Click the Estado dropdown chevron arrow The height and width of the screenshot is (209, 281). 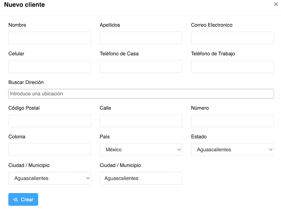pos(270,150)
